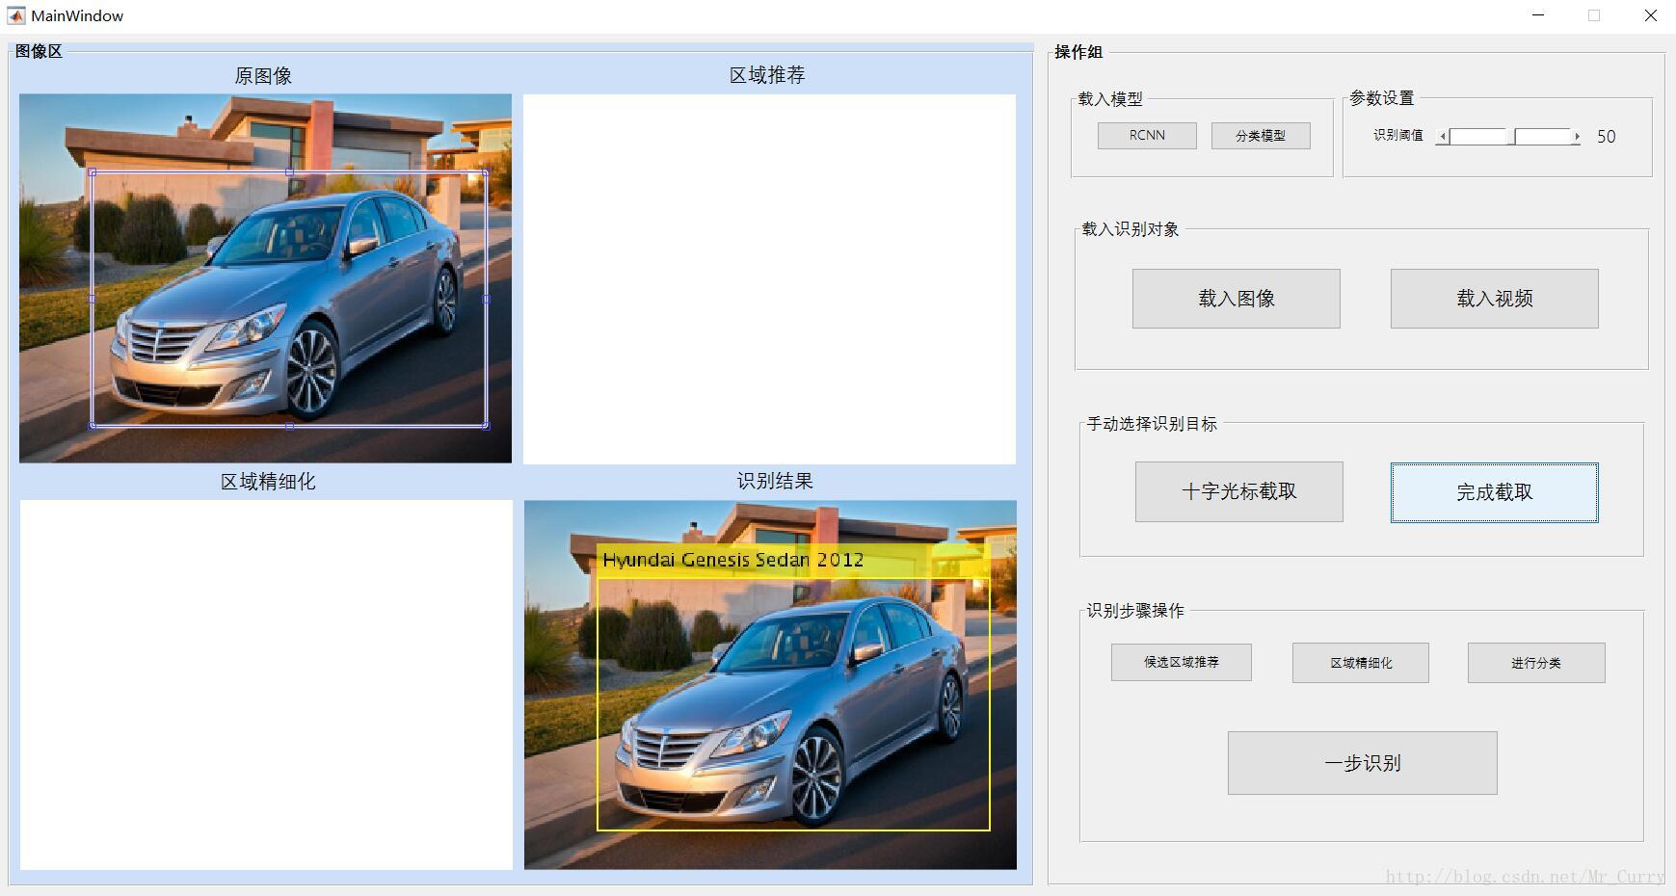This screenshot has height=896, width=1676.
Task: Click the 载入图像 button
Action: (x=1236, y=299)
